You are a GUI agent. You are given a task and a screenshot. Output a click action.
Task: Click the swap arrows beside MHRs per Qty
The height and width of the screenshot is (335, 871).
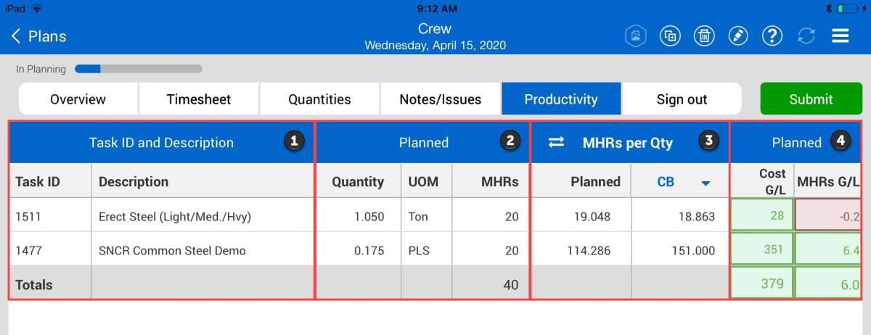click(556, 143)
